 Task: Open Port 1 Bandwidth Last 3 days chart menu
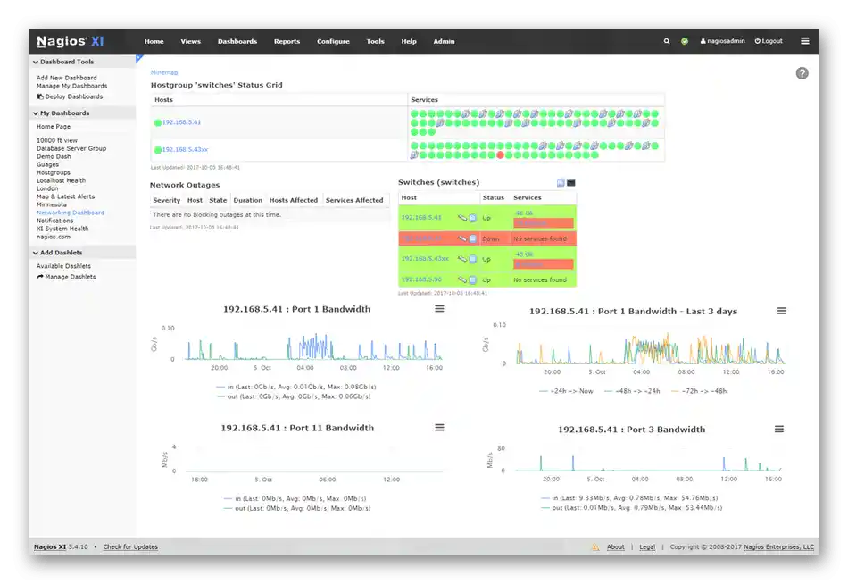[x=781, y=311]
